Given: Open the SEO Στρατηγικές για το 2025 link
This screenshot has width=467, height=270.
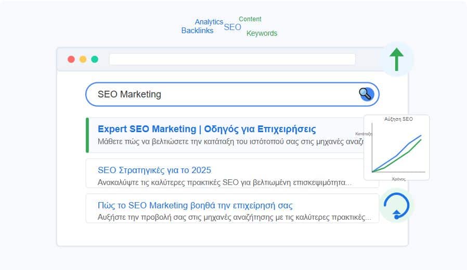Looking at the screenshot, I should point(154,170).
